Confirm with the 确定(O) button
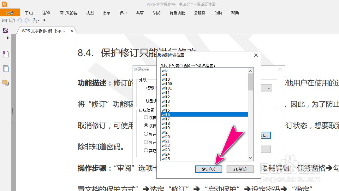Image resolution: width=339 pixels, height=191 pixels. coord(208,169)
